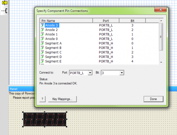Sort list by Pin Name column header
The image size is (177, 135).
pyautogui.click(x=66, y=21)
